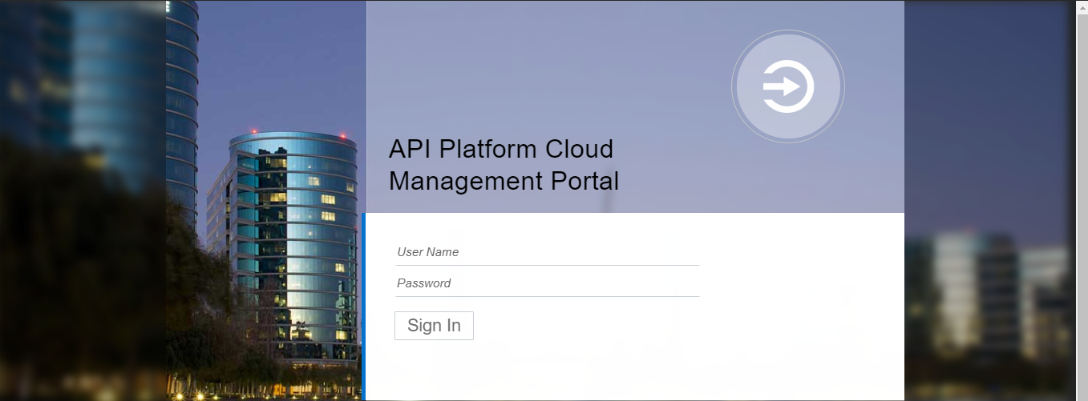Click the "Management Portal" heading line
This screenshot has height=401, width=1088.
tap(504, 181)
